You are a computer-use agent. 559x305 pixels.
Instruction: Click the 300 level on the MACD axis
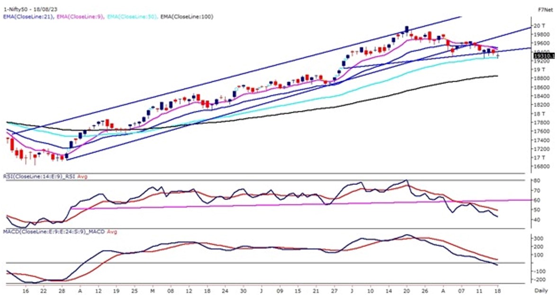point(538,238)
